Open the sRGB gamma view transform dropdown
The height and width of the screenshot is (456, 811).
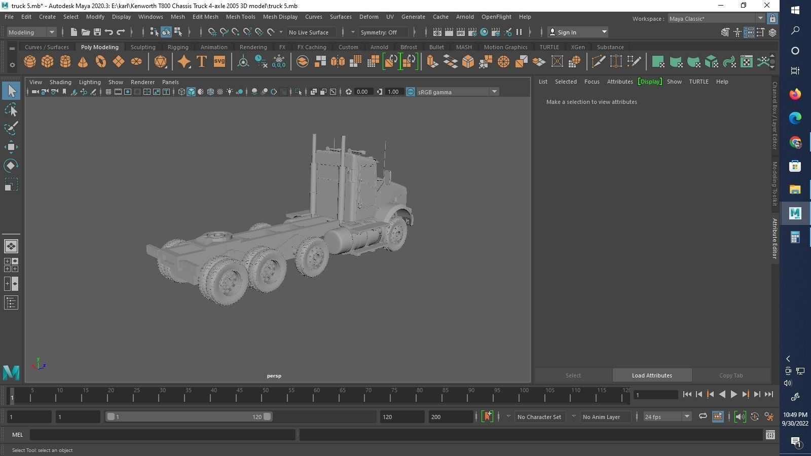click(x=457, y=92)
